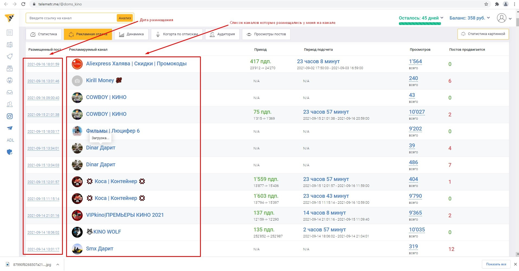Expand the Баланс: 358 руб. dropdown
Screen dimensions: 519x271
click(469, 18)
